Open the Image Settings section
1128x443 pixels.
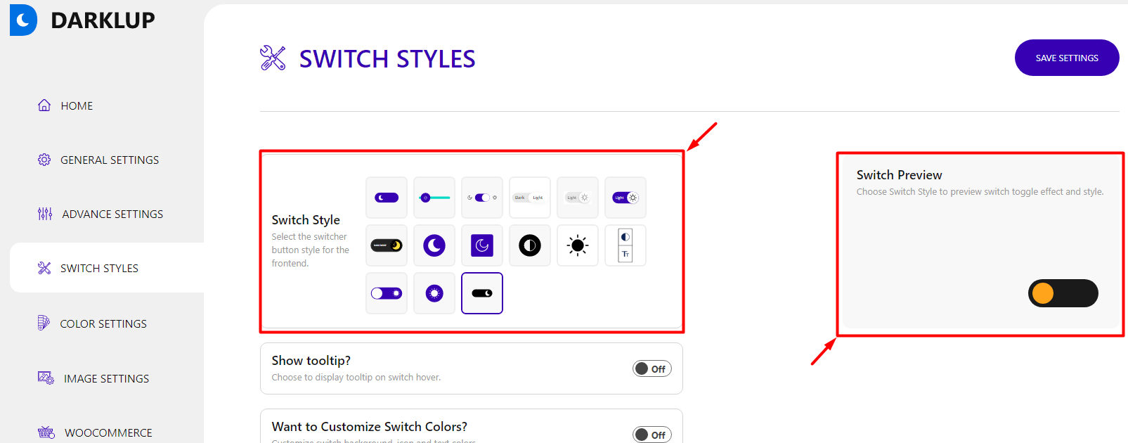click(x=106, y=379)
